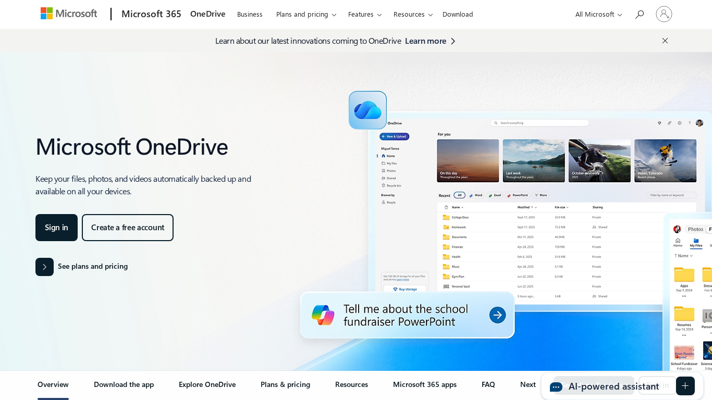
Task: Open the Plans & pricing tab
Action: [286, 384]
